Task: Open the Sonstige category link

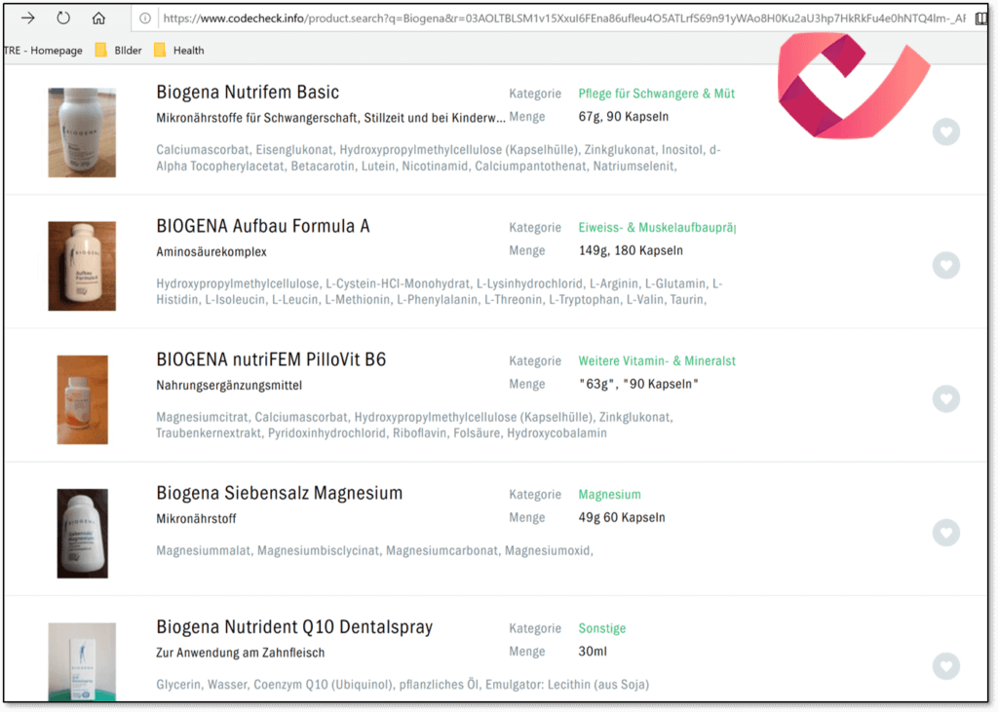Action: [x=601, y=628]
